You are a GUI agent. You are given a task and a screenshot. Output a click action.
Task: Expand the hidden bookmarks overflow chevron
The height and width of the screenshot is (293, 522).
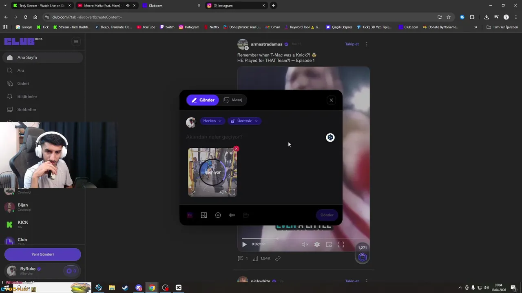coord(476,27)
